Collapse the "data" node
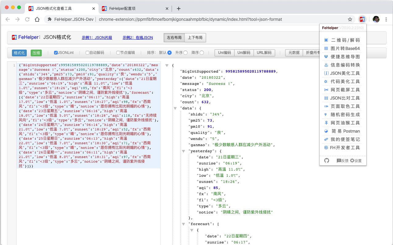The image size is (393, 245). tap(175, 108)
